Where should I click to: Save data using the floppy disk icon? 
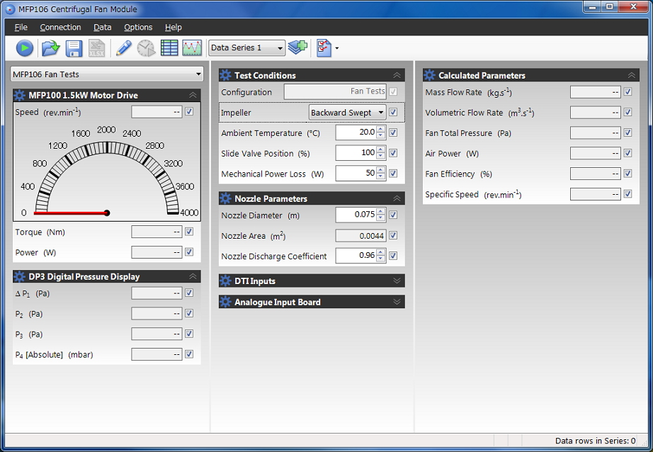[74, 48]
